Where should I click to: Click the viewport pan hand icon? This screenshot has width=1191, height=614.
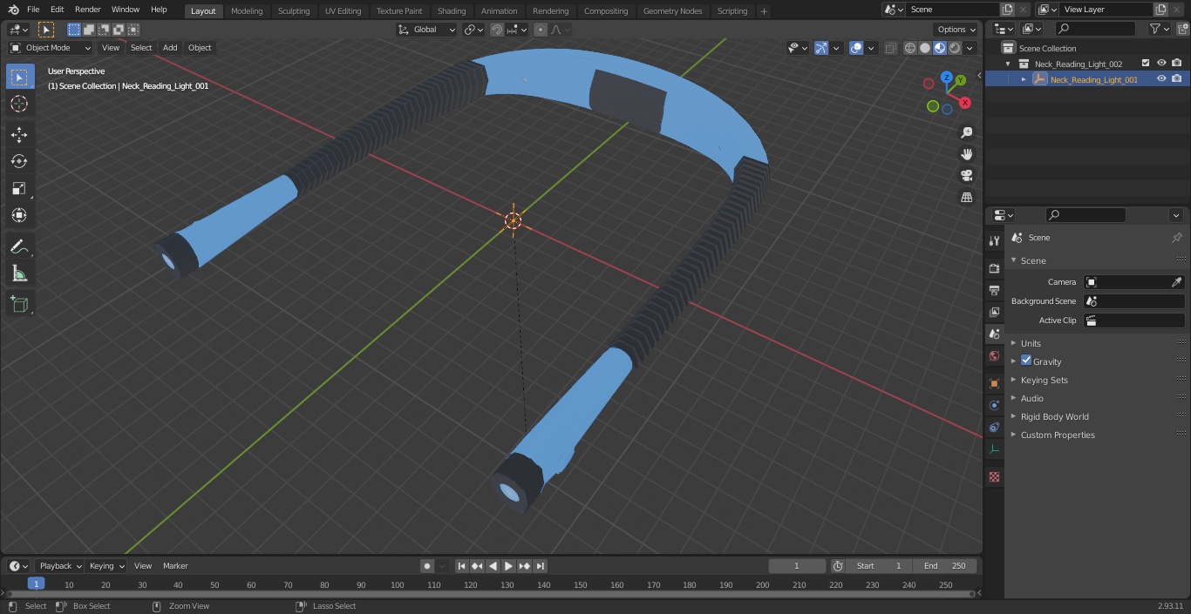(966, 154)
